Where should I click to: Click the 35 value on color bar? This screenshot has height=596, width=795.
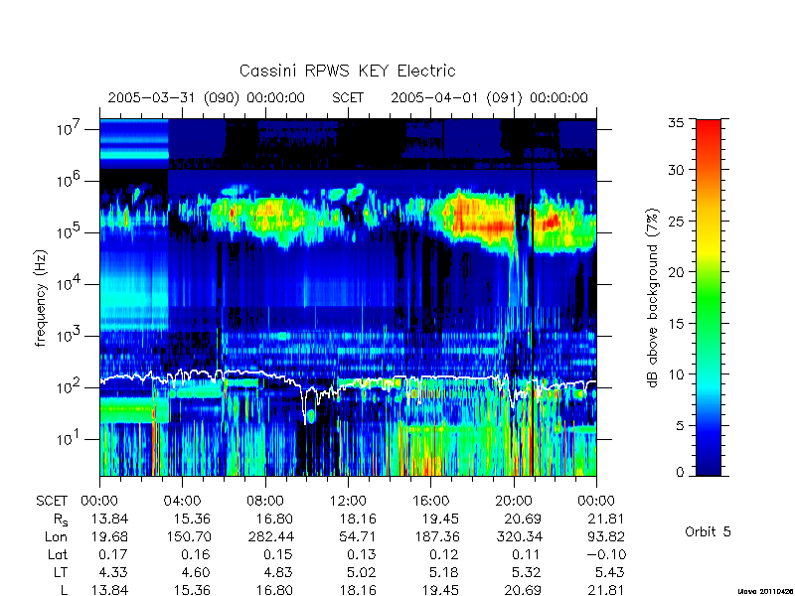[x=676, y=122]
